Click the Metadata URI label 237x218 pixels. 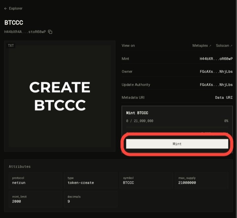[x=133, y=98]
